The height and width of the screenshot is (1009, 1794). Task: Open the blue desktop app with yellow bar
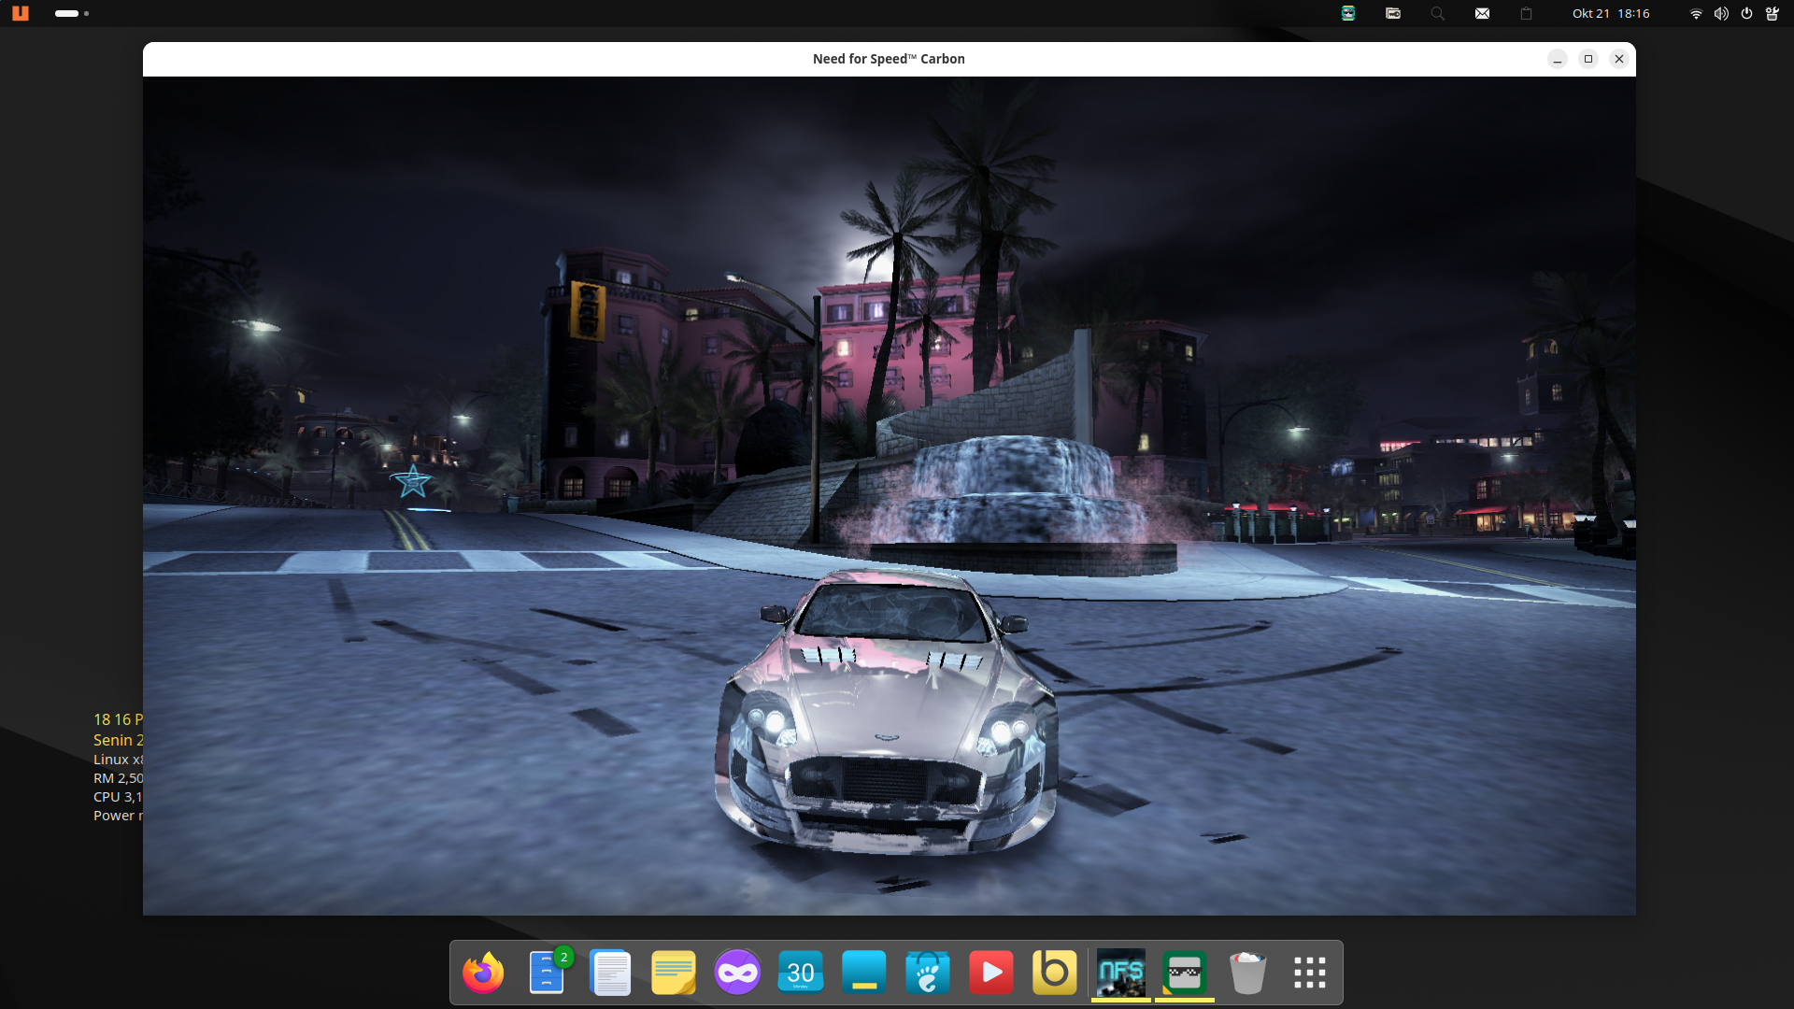[x=864, y=973]
